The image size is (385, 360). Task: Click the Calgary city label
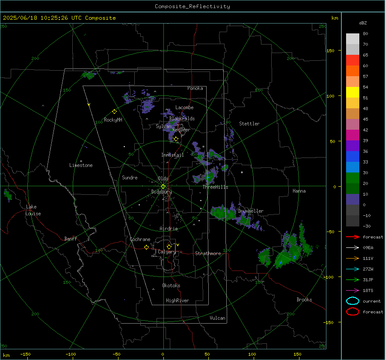pos(167,252)
